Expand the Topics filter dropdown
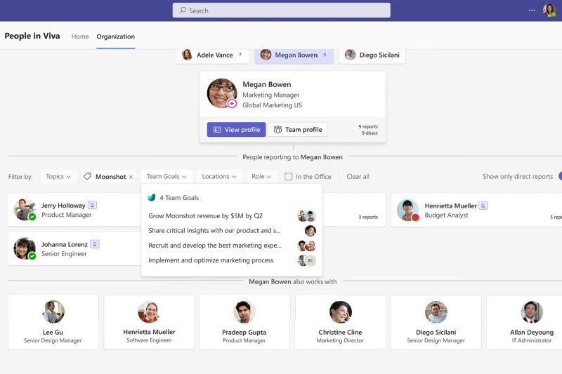This screenshot has height=374, width=562. [58, 176]
